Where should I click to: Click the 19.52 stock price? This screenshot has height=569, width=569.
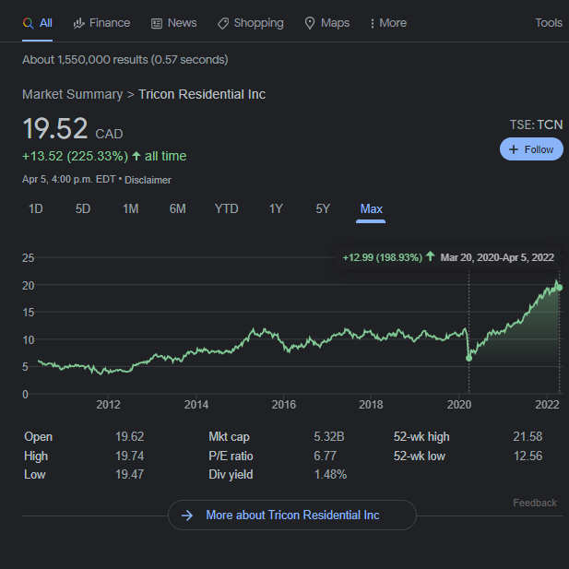point(55,128)
